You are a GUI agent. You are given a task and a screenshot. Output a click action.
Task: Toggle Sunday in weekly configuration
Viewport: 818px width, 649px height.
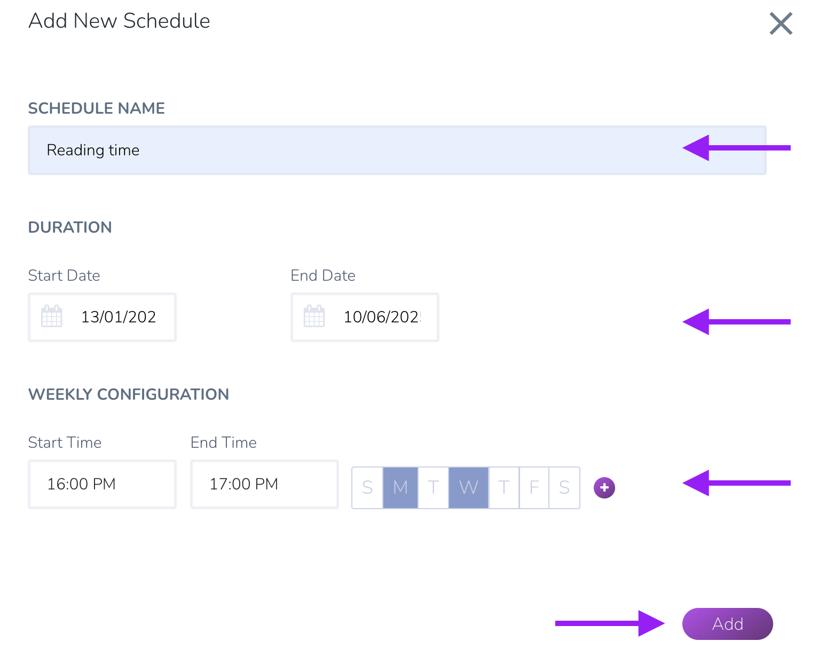367,487
